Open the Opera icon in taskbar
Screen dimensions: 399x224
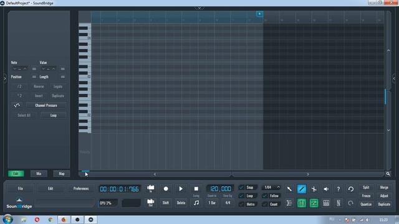(x=37, y=220)
